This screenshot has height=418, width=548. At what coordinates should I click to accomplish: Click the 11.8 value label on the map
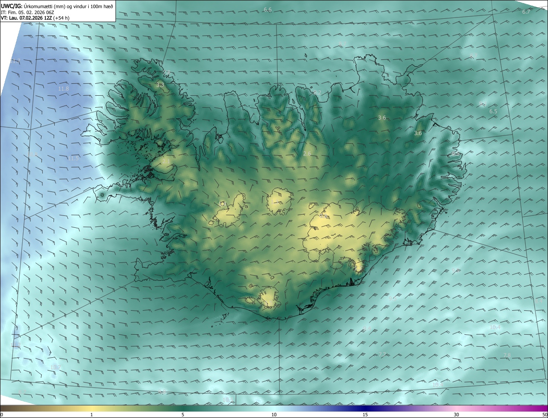[x=63, y=88]
